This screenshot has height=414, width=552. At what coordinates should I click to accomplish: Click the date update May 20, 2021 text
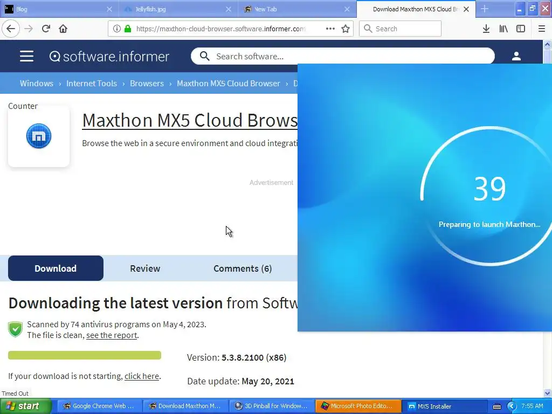tap(267, 381)
